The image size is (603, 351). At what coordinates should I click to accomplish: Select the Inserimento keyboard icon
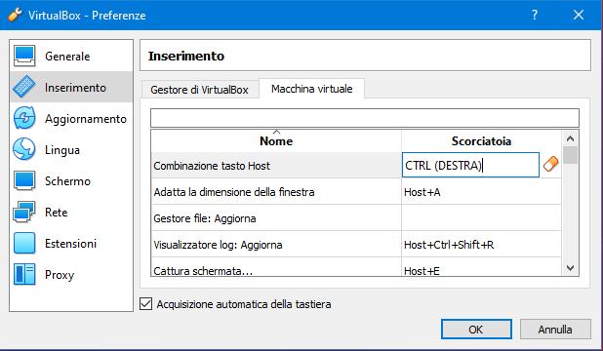[23, 87]
